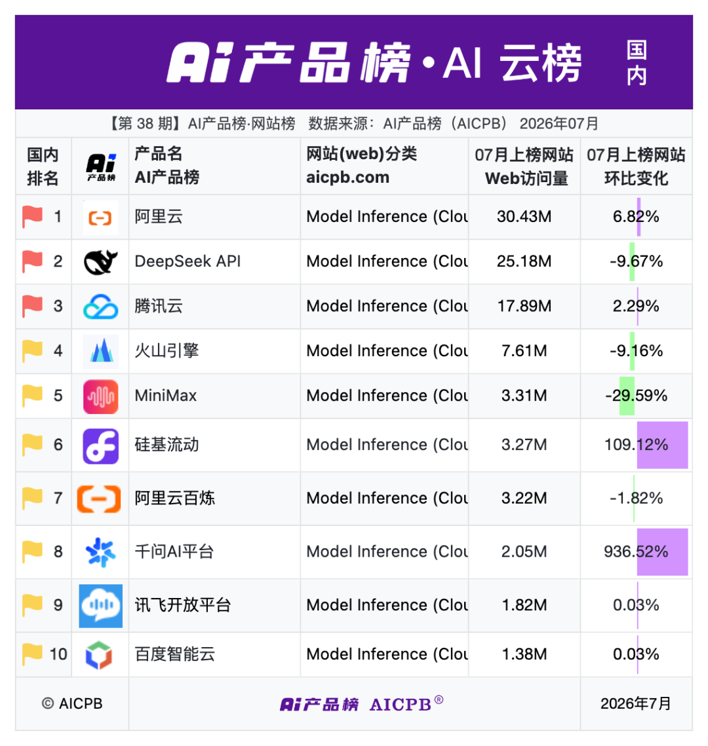This screenshot has width=708, height=746.
Task: Click the AICPB footer logo
Action: 361,703
